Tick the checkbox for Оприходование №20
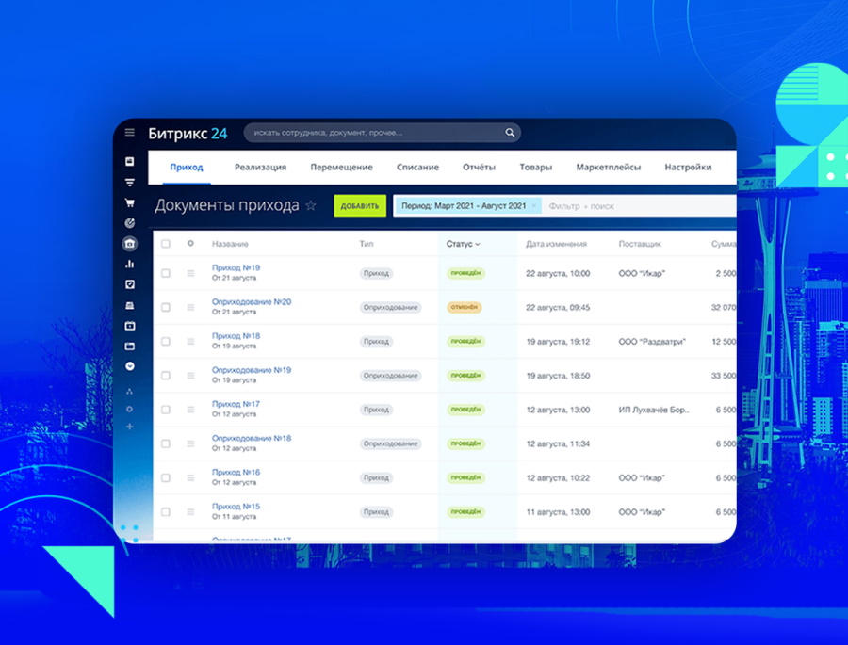Image resolution: width=848 pixels, height=645 pixels. 166,307
